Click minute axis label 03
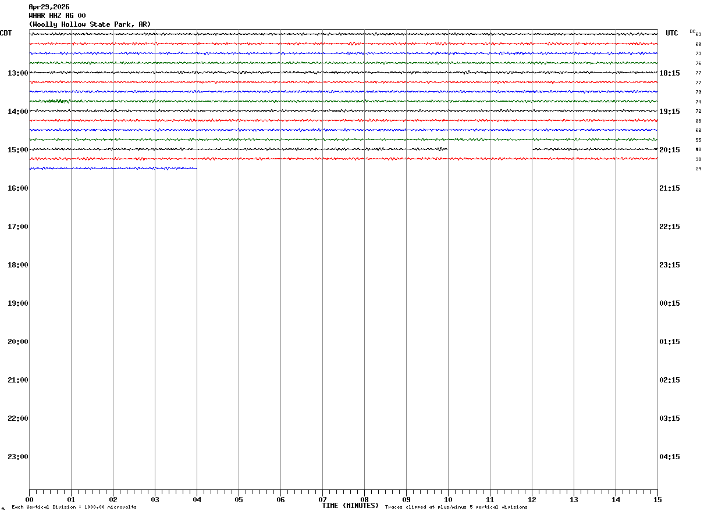 click(155, 500)
